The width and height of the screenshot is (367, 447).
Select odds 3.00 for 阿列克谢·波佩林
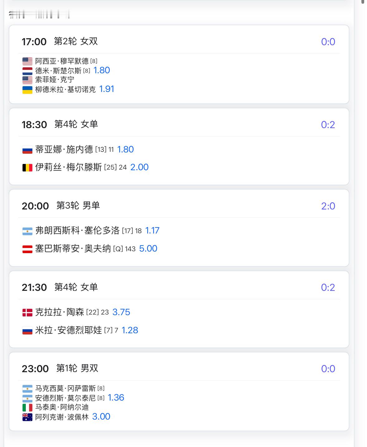(101, 416)
